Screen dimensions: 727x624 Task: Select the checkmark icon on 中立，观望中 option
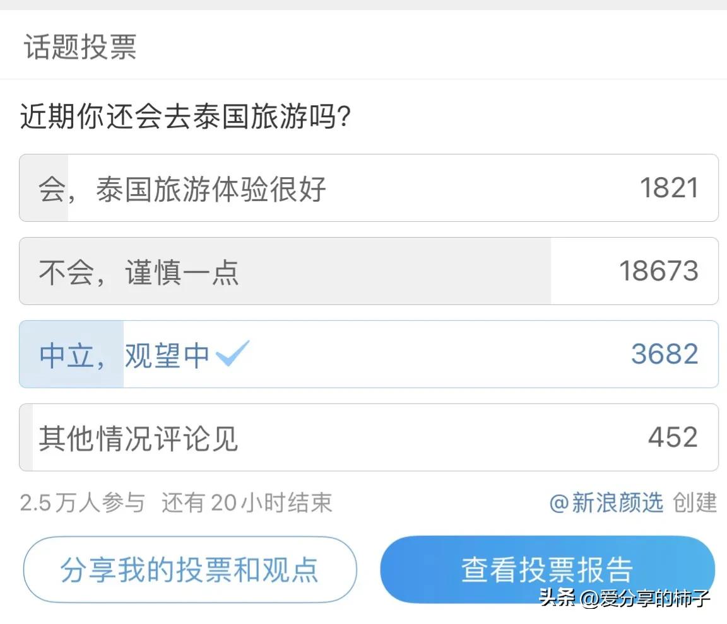click(234, 354)
